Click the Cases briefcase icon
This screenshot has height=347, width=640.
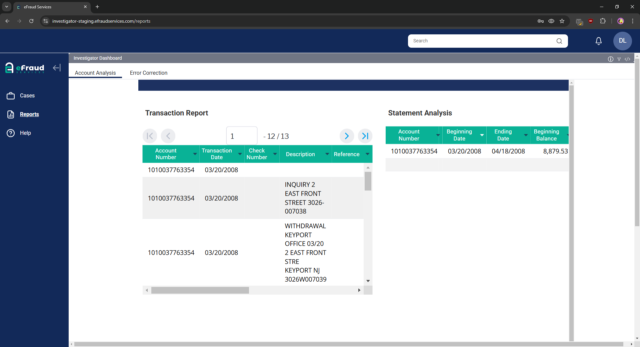pyautogui.click(x=11, y=96)
